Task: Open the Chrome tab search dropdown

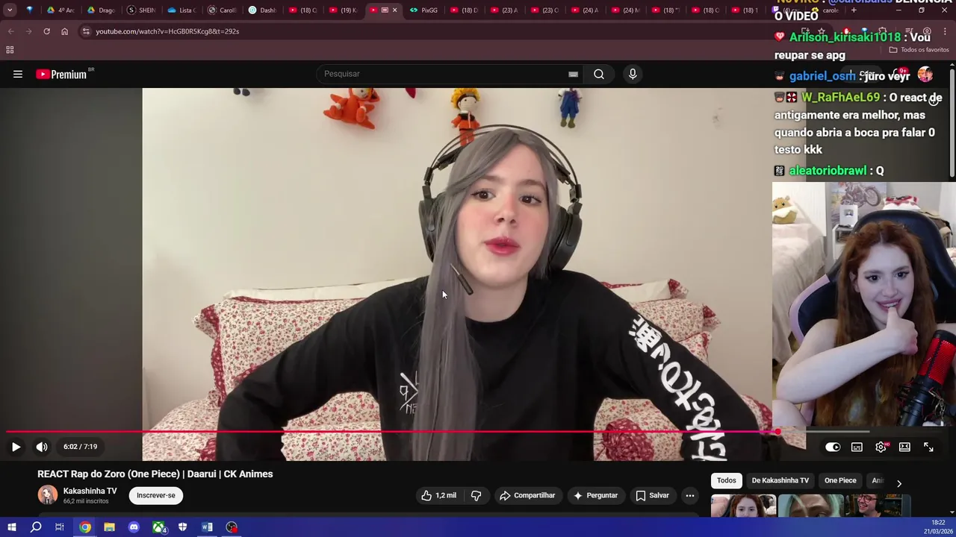Action: click(x=10, y=10)
